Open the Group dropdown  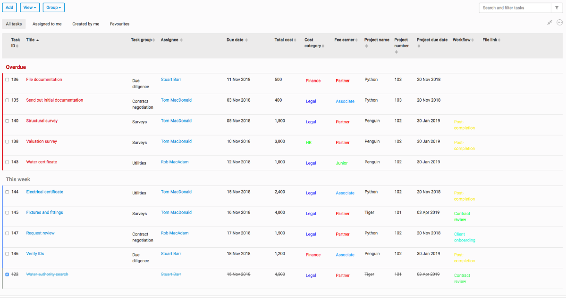[54, 8]
